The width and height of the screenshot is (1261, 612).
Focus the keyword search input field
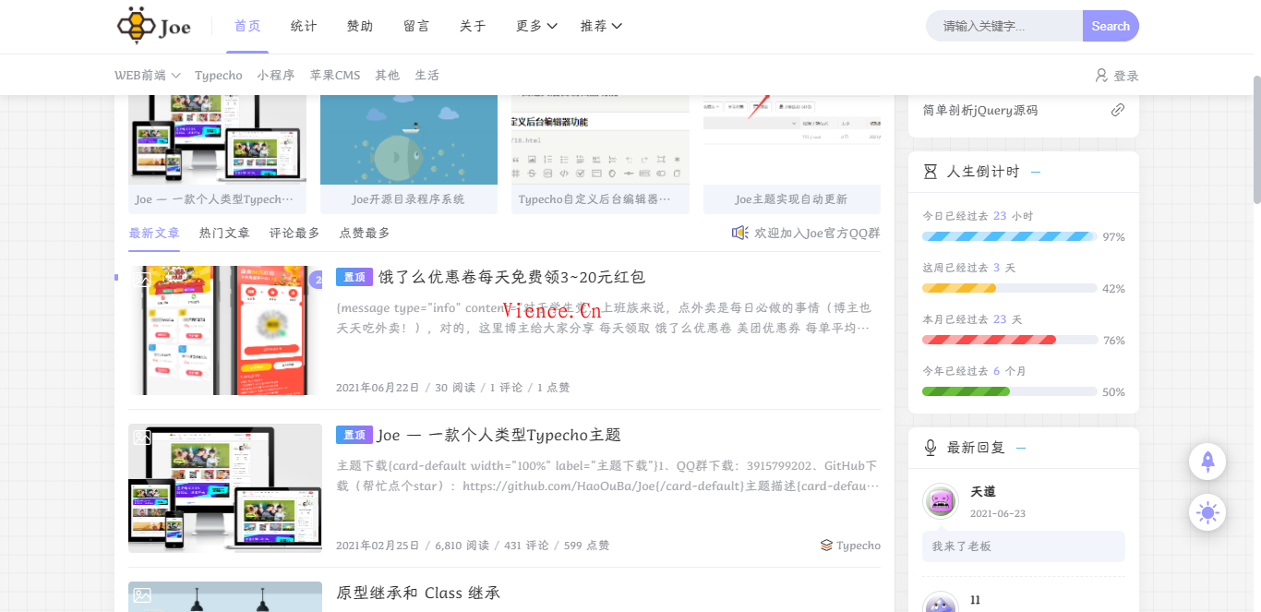1004,26
